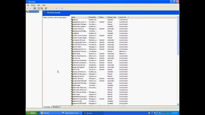This screenshot has width=205, height=115.
Task: Toggle the Show/Hide Console Tree toolbar icon
Action: (x=35, y=8)
